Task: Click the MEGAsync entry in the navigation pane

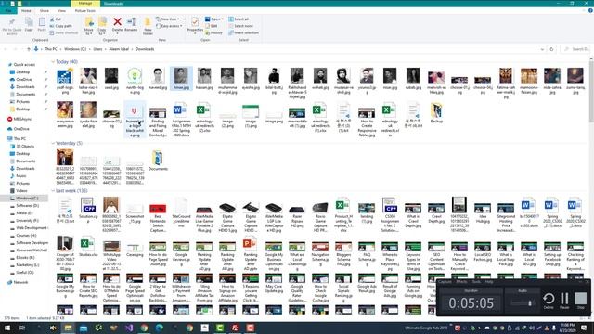Action: click(19, 119)
